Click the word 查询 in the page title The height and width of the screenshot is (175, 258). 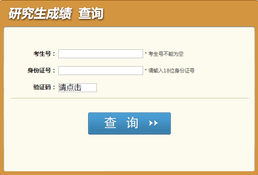(91, 13)
